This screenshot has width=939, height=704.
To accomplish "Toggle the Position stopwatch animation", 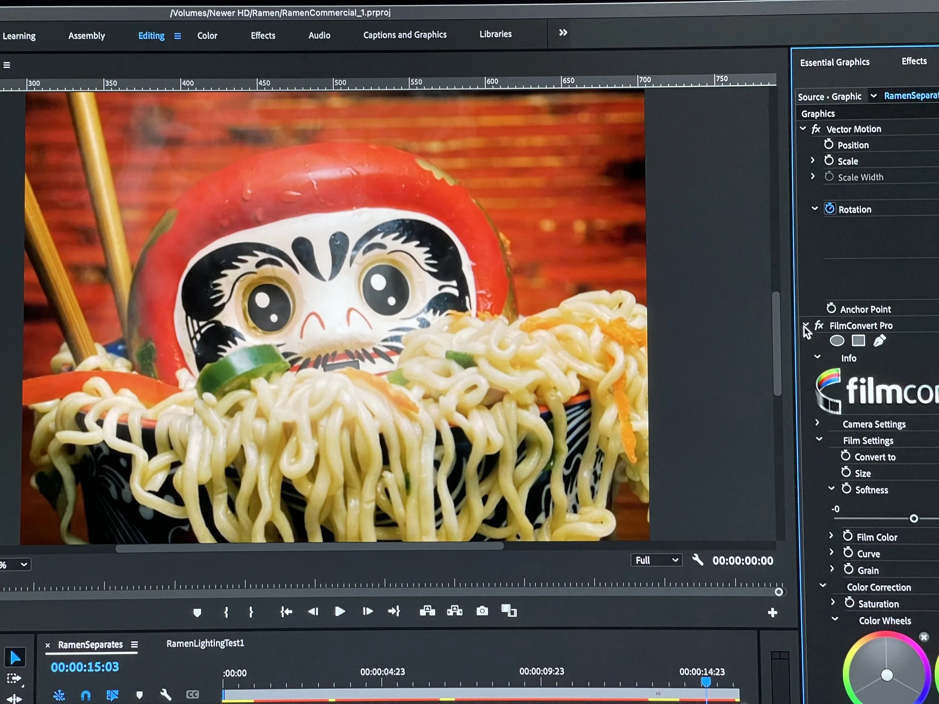I will [x=828, y=145].
